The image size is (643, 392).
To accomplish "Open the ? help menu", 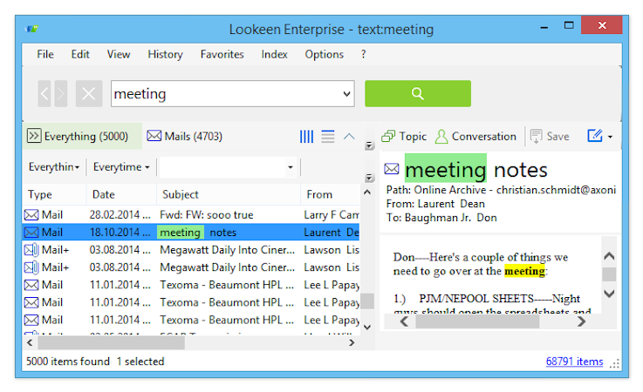I will (x=363, y=54).
